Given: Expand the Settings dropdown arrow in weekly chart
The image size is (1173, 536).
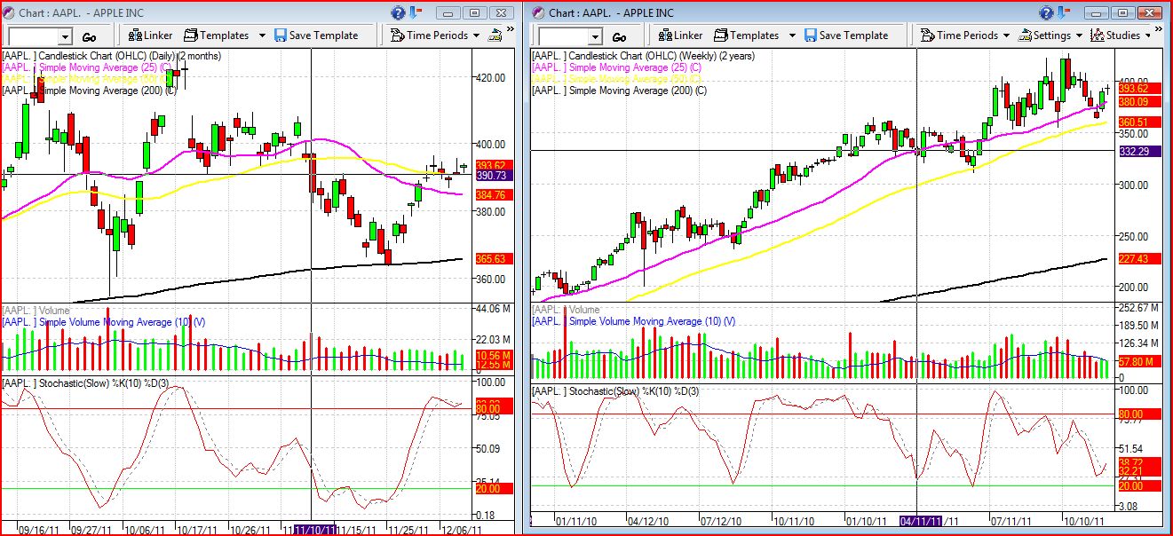Looking at the screenshot, I should click(1079, 35).
